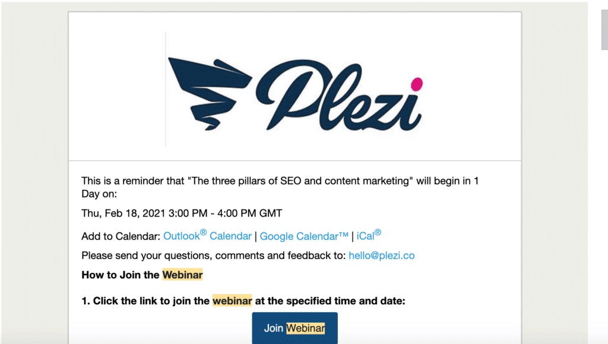Click the trademark symbol after Google Calendar

pyautogui.click(x=344, y=234)
